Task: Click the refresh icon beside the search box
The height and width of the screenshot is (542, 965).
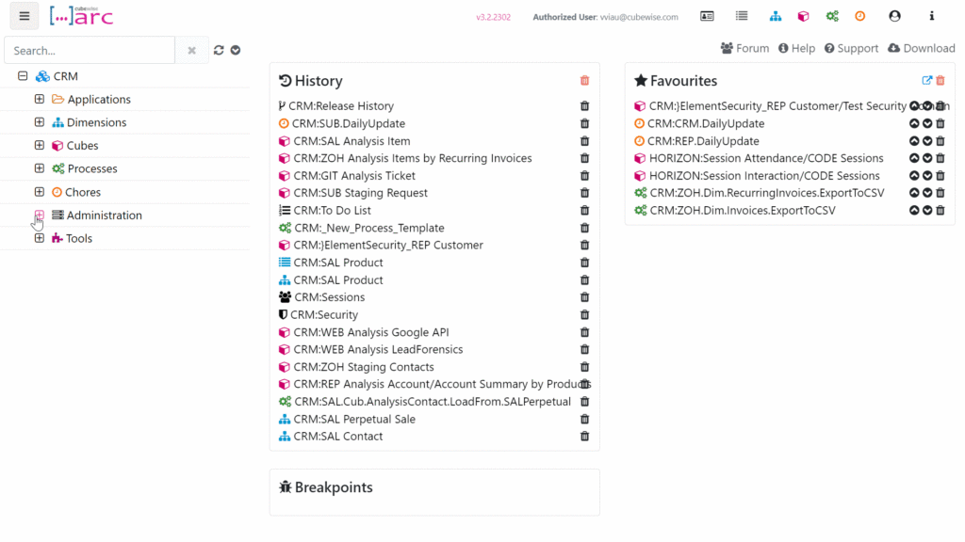Action: (x=219, y=50)
